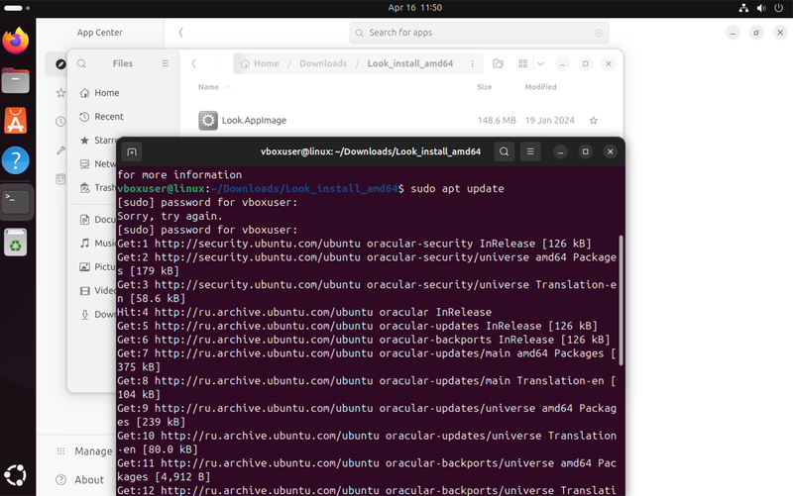793x496 pixels.
Task: Launch Firefox from the dock
Action: tap(16, 41)
